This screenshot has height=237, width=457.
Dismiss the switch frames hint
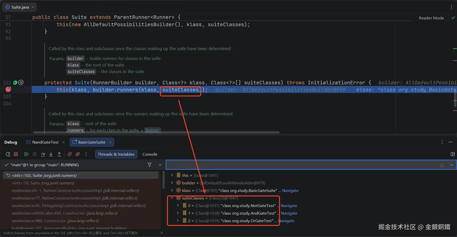click(162, 233)
